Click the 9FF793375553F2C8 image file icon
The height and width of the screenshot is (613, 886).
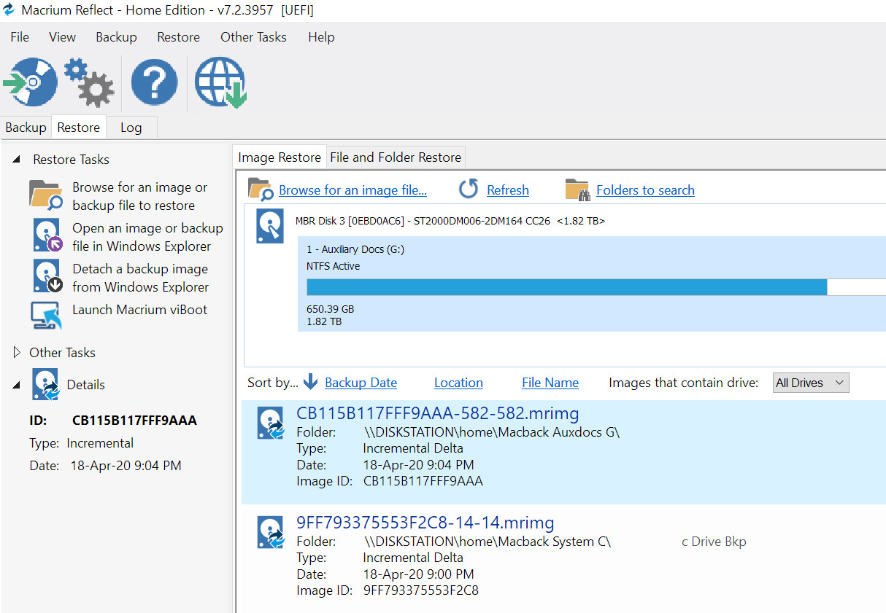pyautogui.click(x=271, y=532)
